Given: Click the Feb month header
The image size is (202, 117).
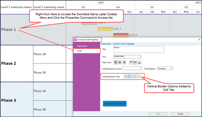Looking at the screenshot, I should [152, 12].
